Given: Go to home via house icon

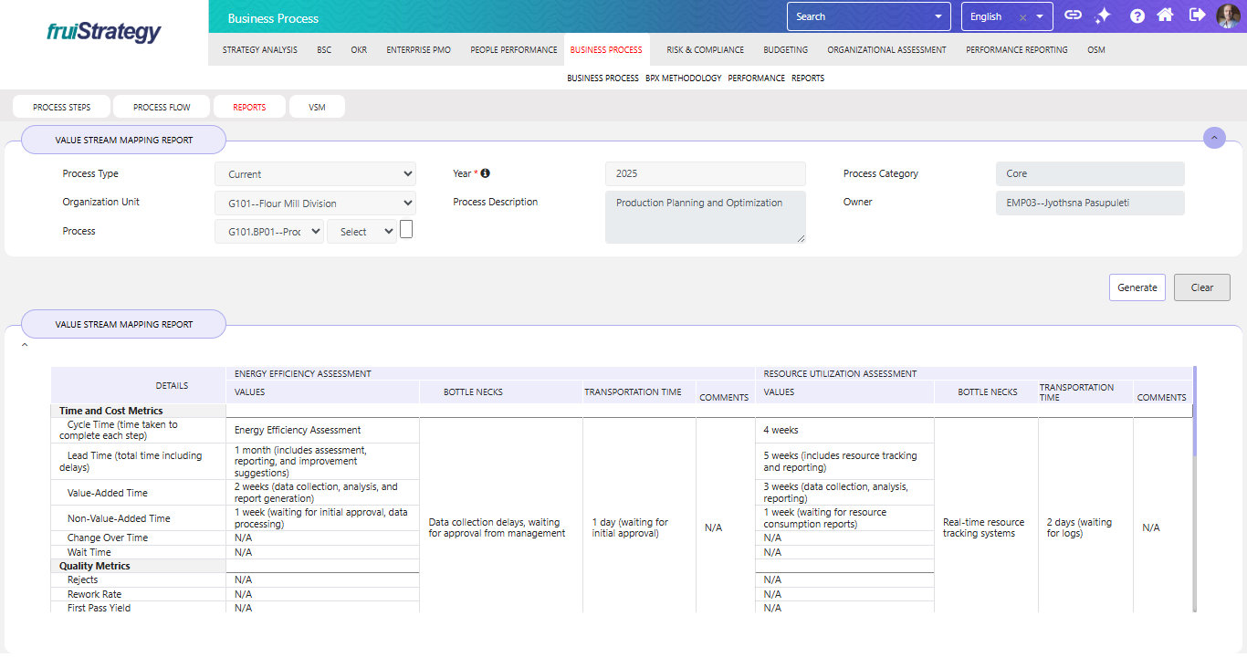Looking at the screenshot, I should [1165, 16].
